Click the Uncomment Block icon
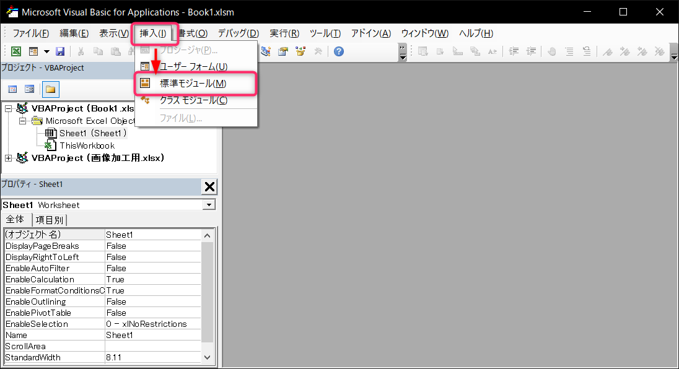This screenshot has height=369, width=679. tap(587, 51)
